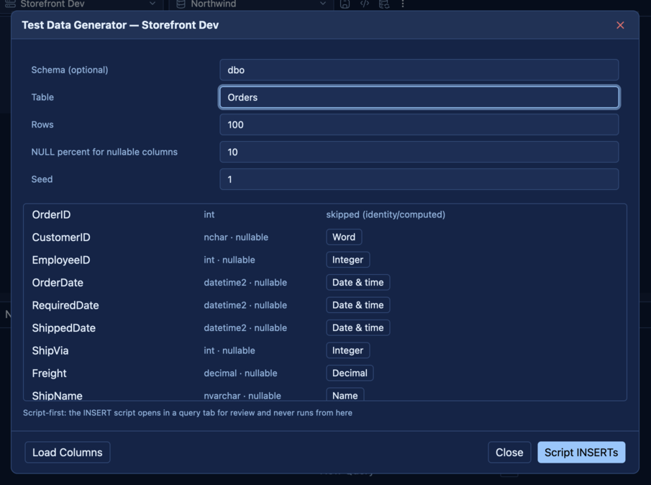Click the 'int' type text in the OrderID row
651x485 pixels.
pos(209,214)
